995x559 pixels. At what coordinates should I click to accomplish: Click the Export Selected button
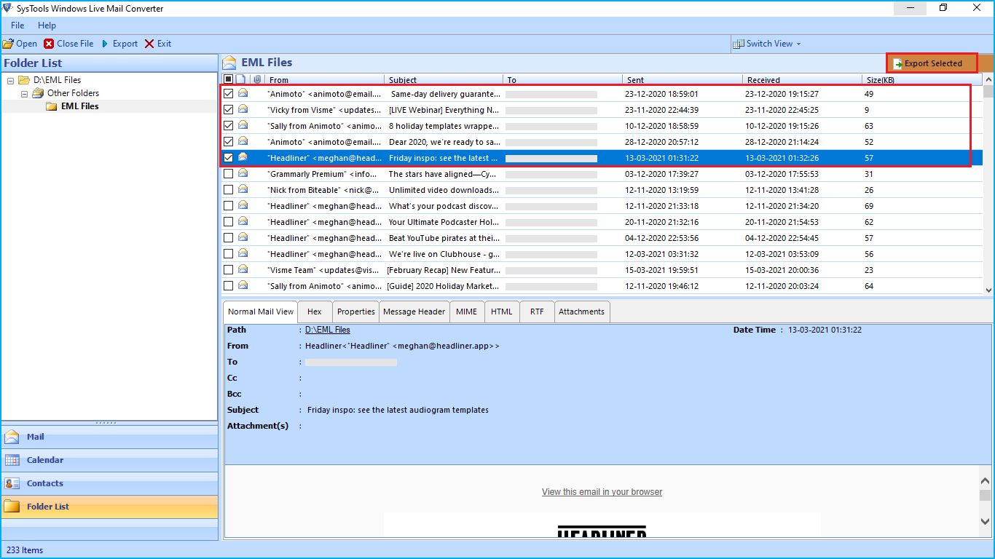click(932, 63)
